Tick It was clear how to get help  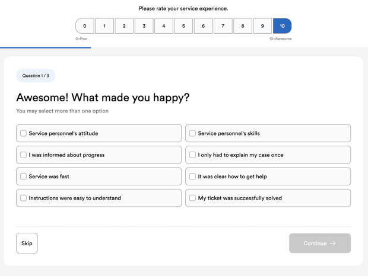[192, 176]
